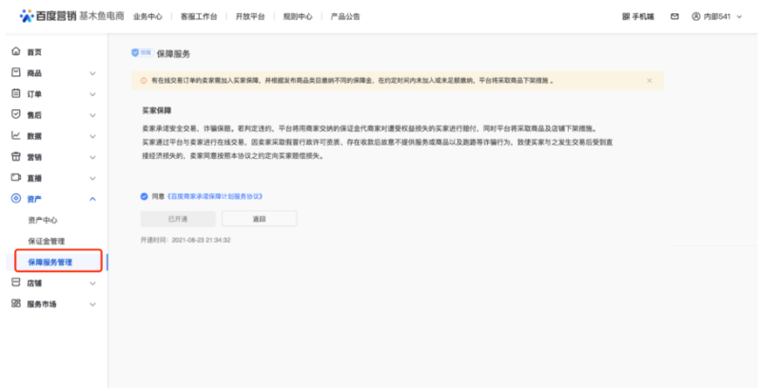This screenshot has height=391, width=761.
Task: Click the 首页 sidebar label
Action: point(34,52)
